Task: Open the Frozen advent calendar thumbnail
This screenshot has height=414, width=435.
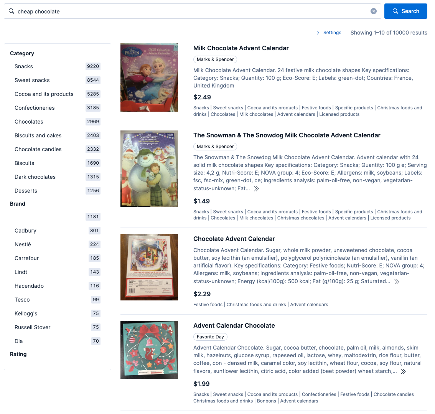Action: 149,78
